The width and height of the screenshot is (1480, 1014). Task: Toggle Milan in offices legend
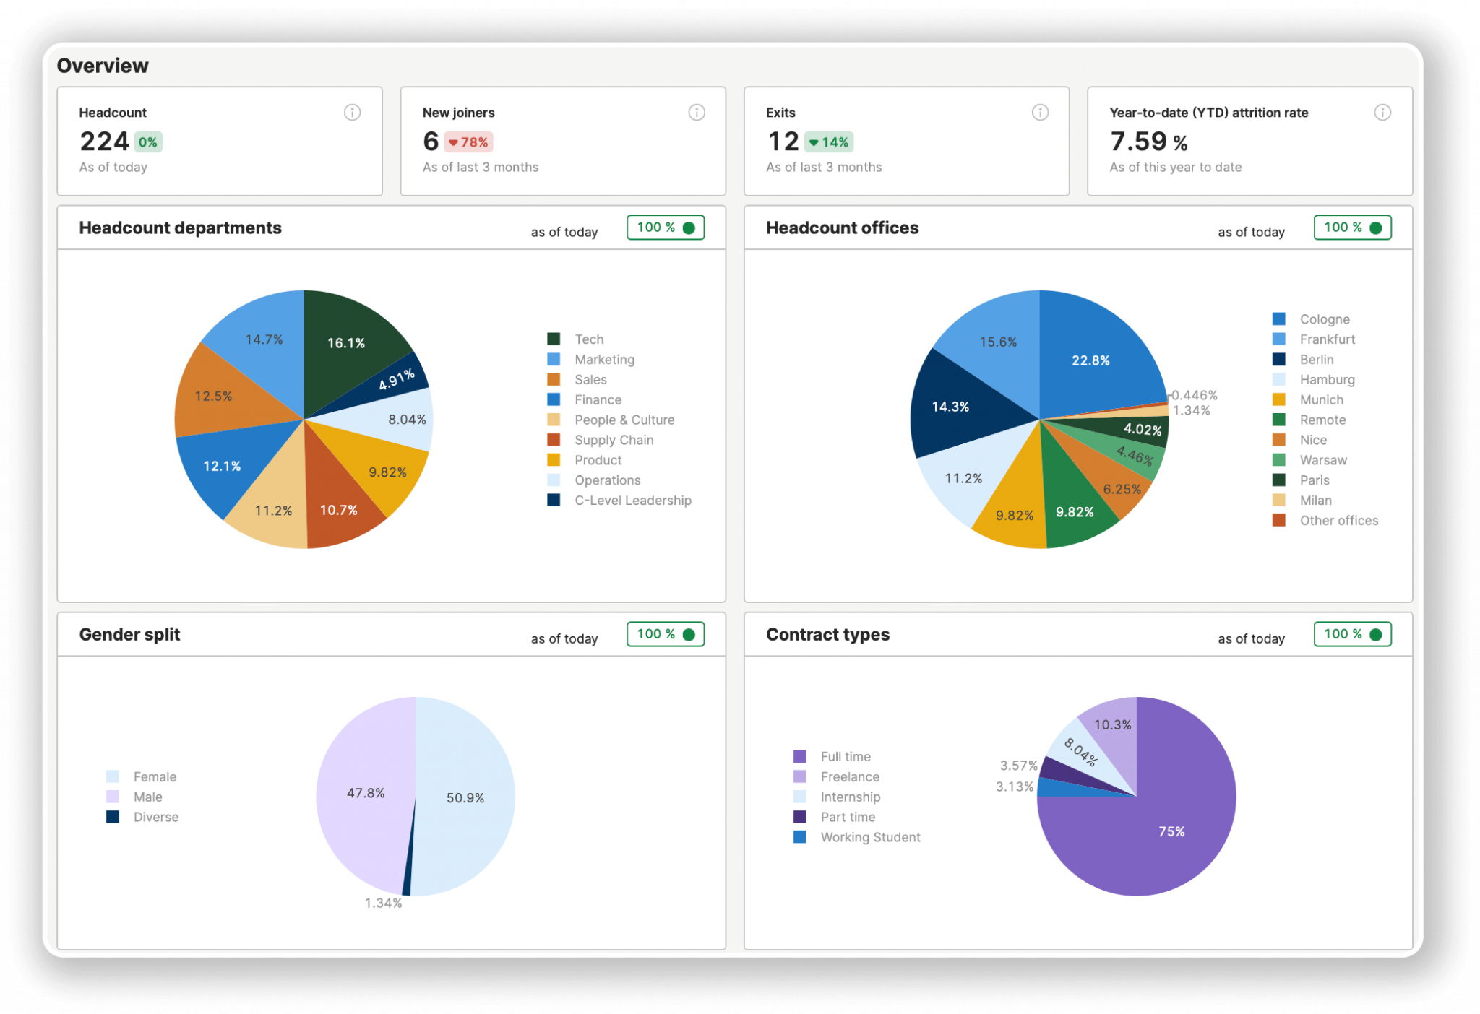click(x=1303, y=500)
